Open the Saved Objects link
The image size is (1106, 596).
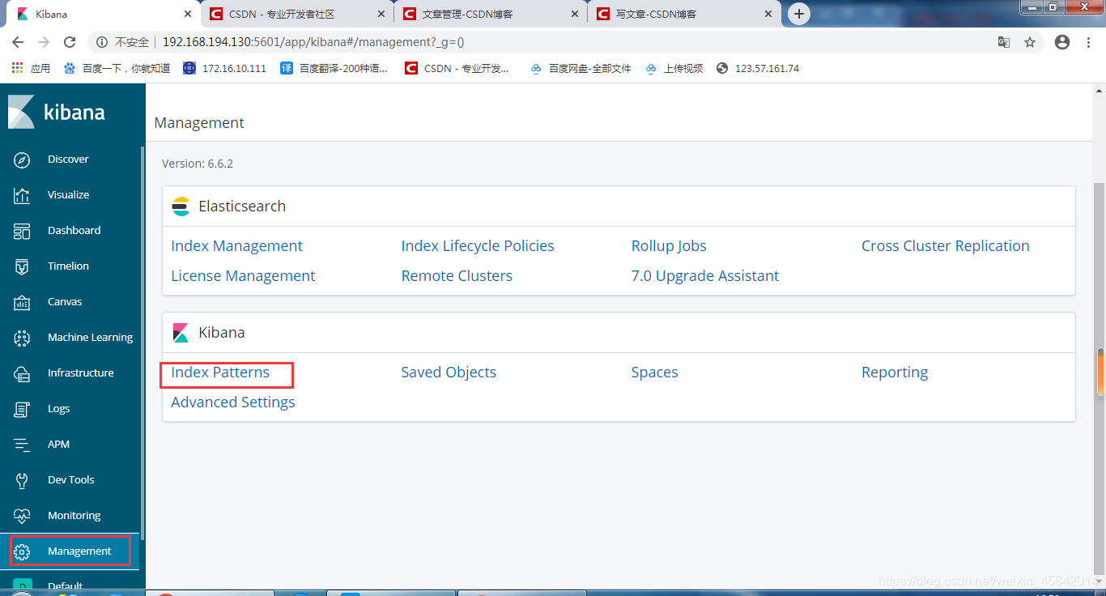[449, 372]
